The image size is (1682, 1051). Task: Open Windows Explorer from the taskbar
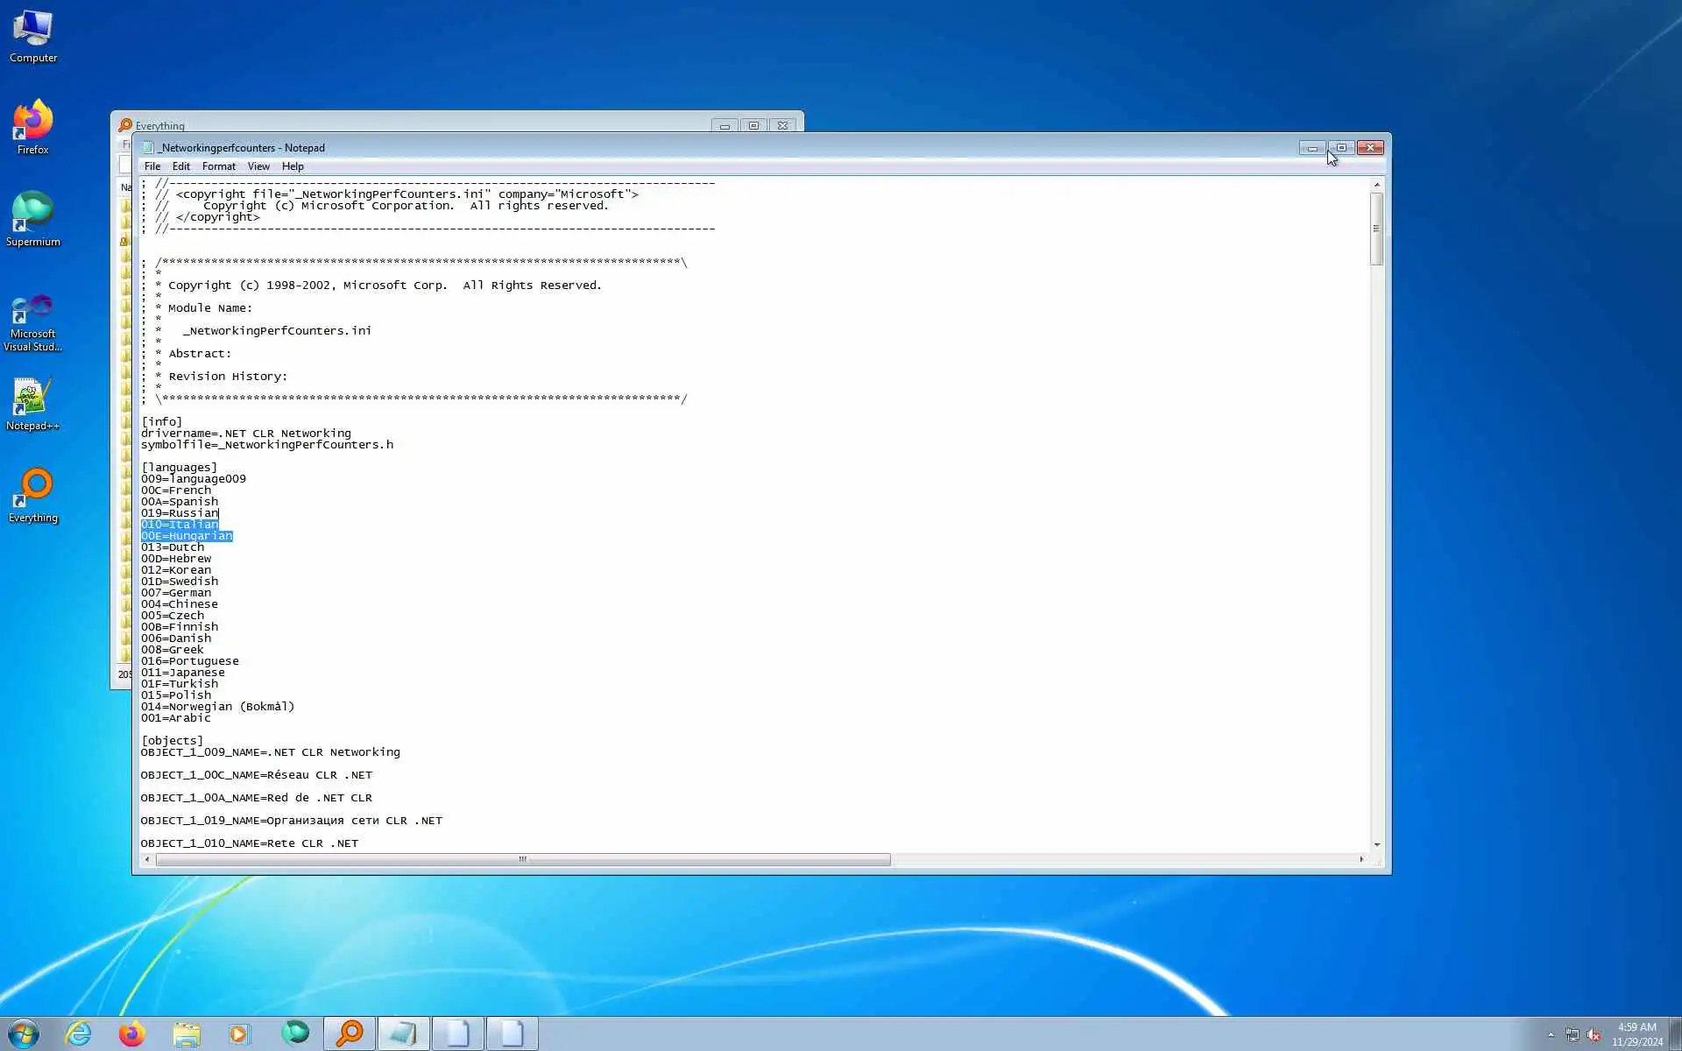click(186, 1033)
